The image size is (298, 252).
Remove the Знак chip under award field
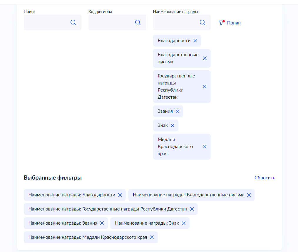tap(173, 125)
